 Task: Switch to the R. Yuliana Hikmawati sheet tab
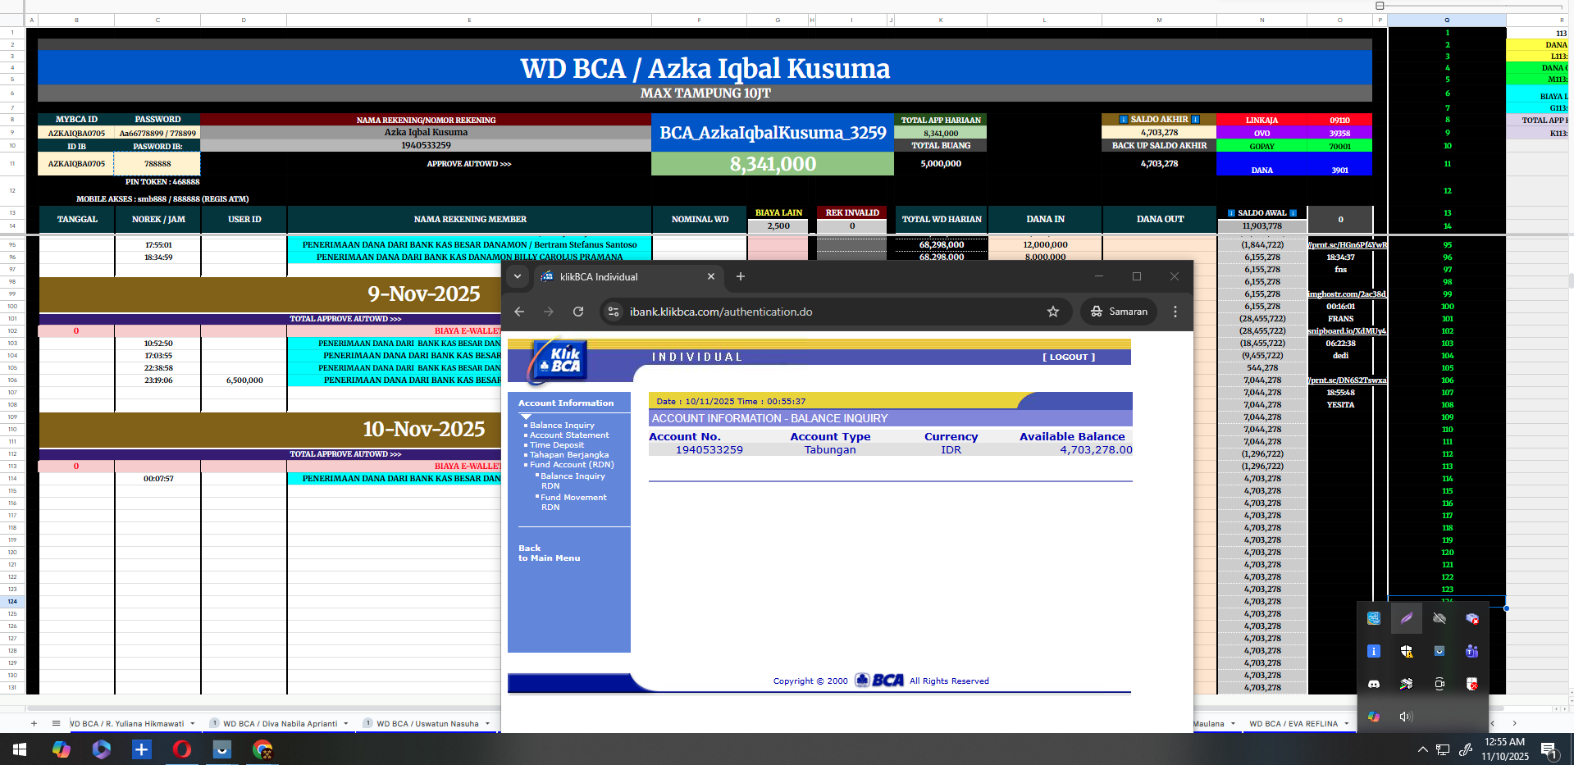click(127, 724)
